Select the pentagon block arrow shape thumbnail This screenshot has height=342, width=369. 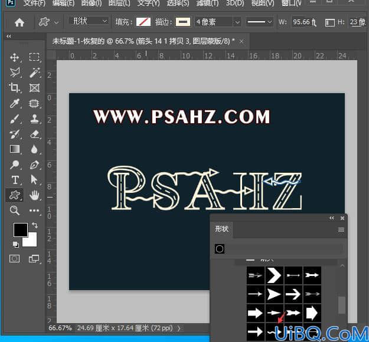[x=312, y=313]
